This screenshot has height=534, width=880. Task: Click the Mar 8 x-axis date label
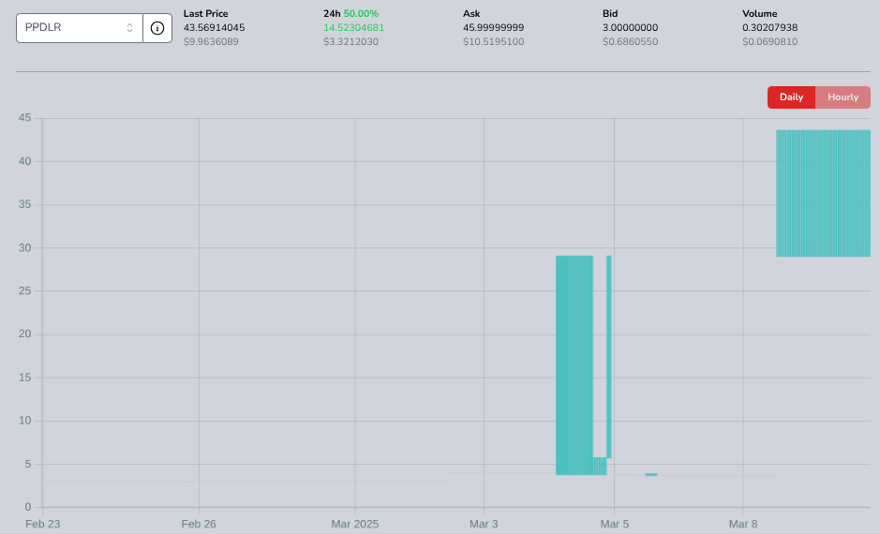(743, 524)
